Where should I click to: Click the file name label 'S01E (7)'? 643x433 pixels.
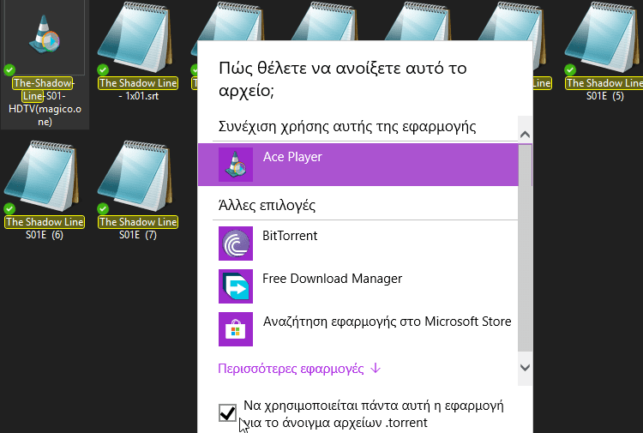[138, 235]
